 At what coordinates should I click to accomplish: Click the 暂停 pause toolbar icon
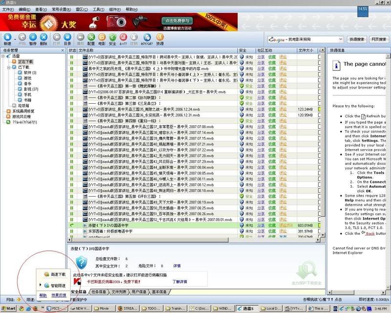pos(33,38)
